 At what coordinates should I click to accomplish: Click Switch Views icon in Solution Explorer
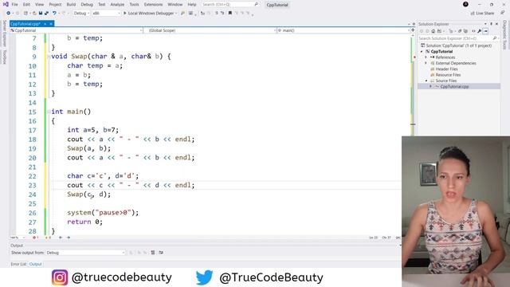point(439,31)
